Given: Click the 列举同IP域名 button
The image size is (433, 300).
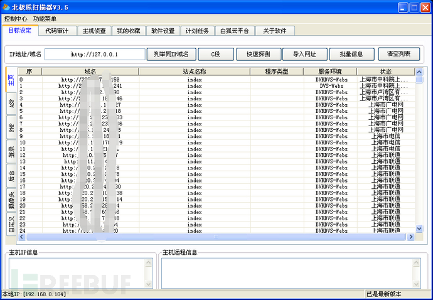Looking at the screenshot, I should [171, 55].
